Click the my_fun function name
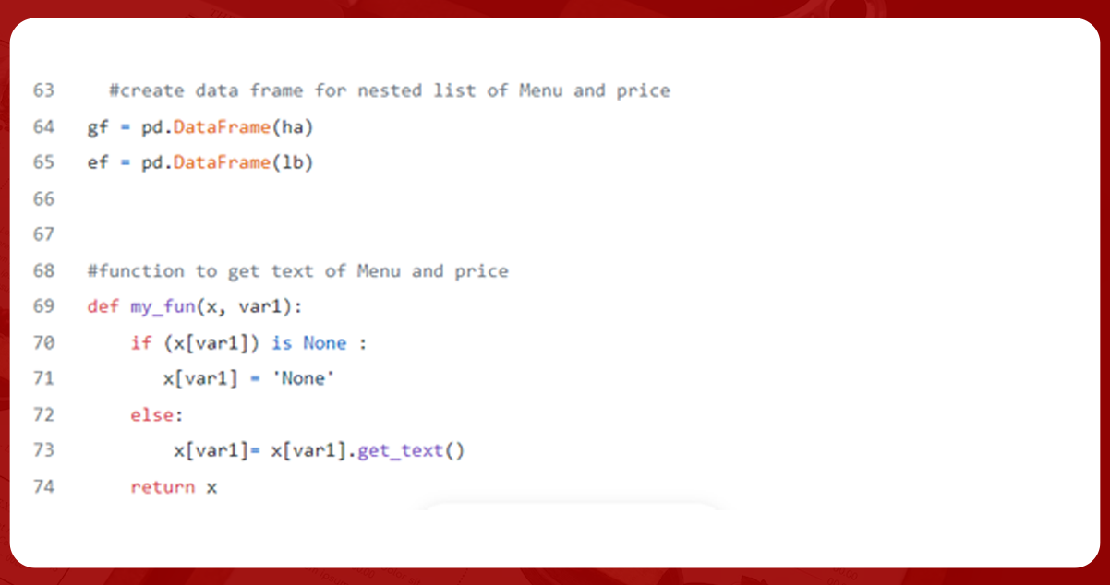Viewport: 1110px width, 585px height. pyautogui.click(x=163, y=306)
